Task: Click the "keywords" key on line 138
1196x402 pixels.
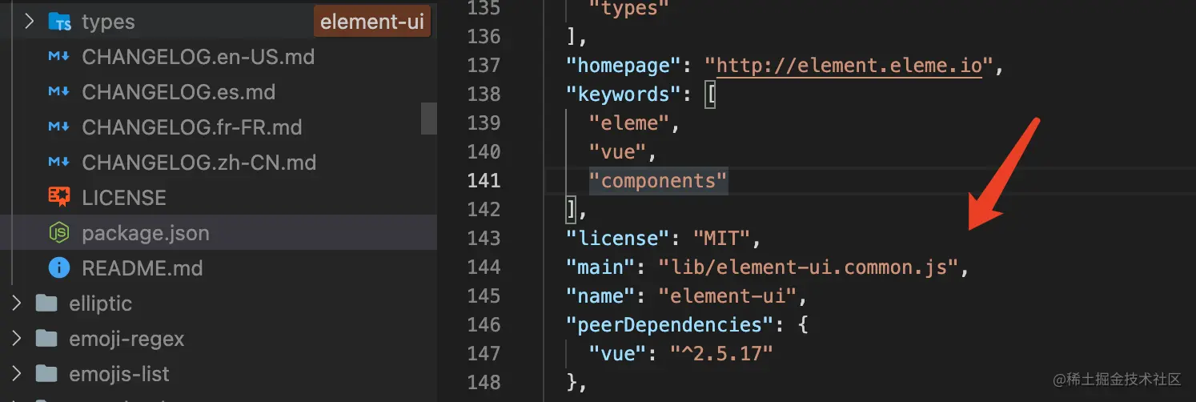Action: [624, 94]
